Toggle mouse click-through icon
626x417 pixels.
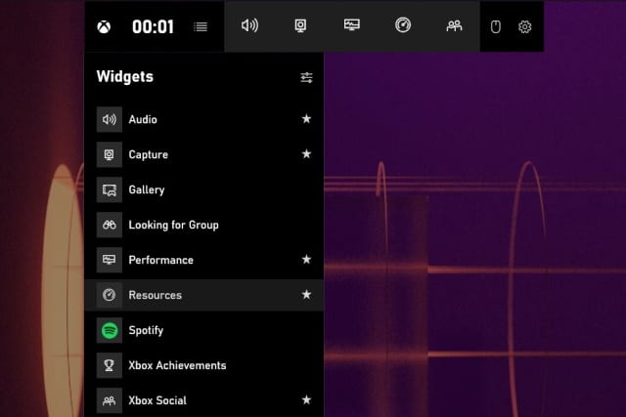click(495, 26)
